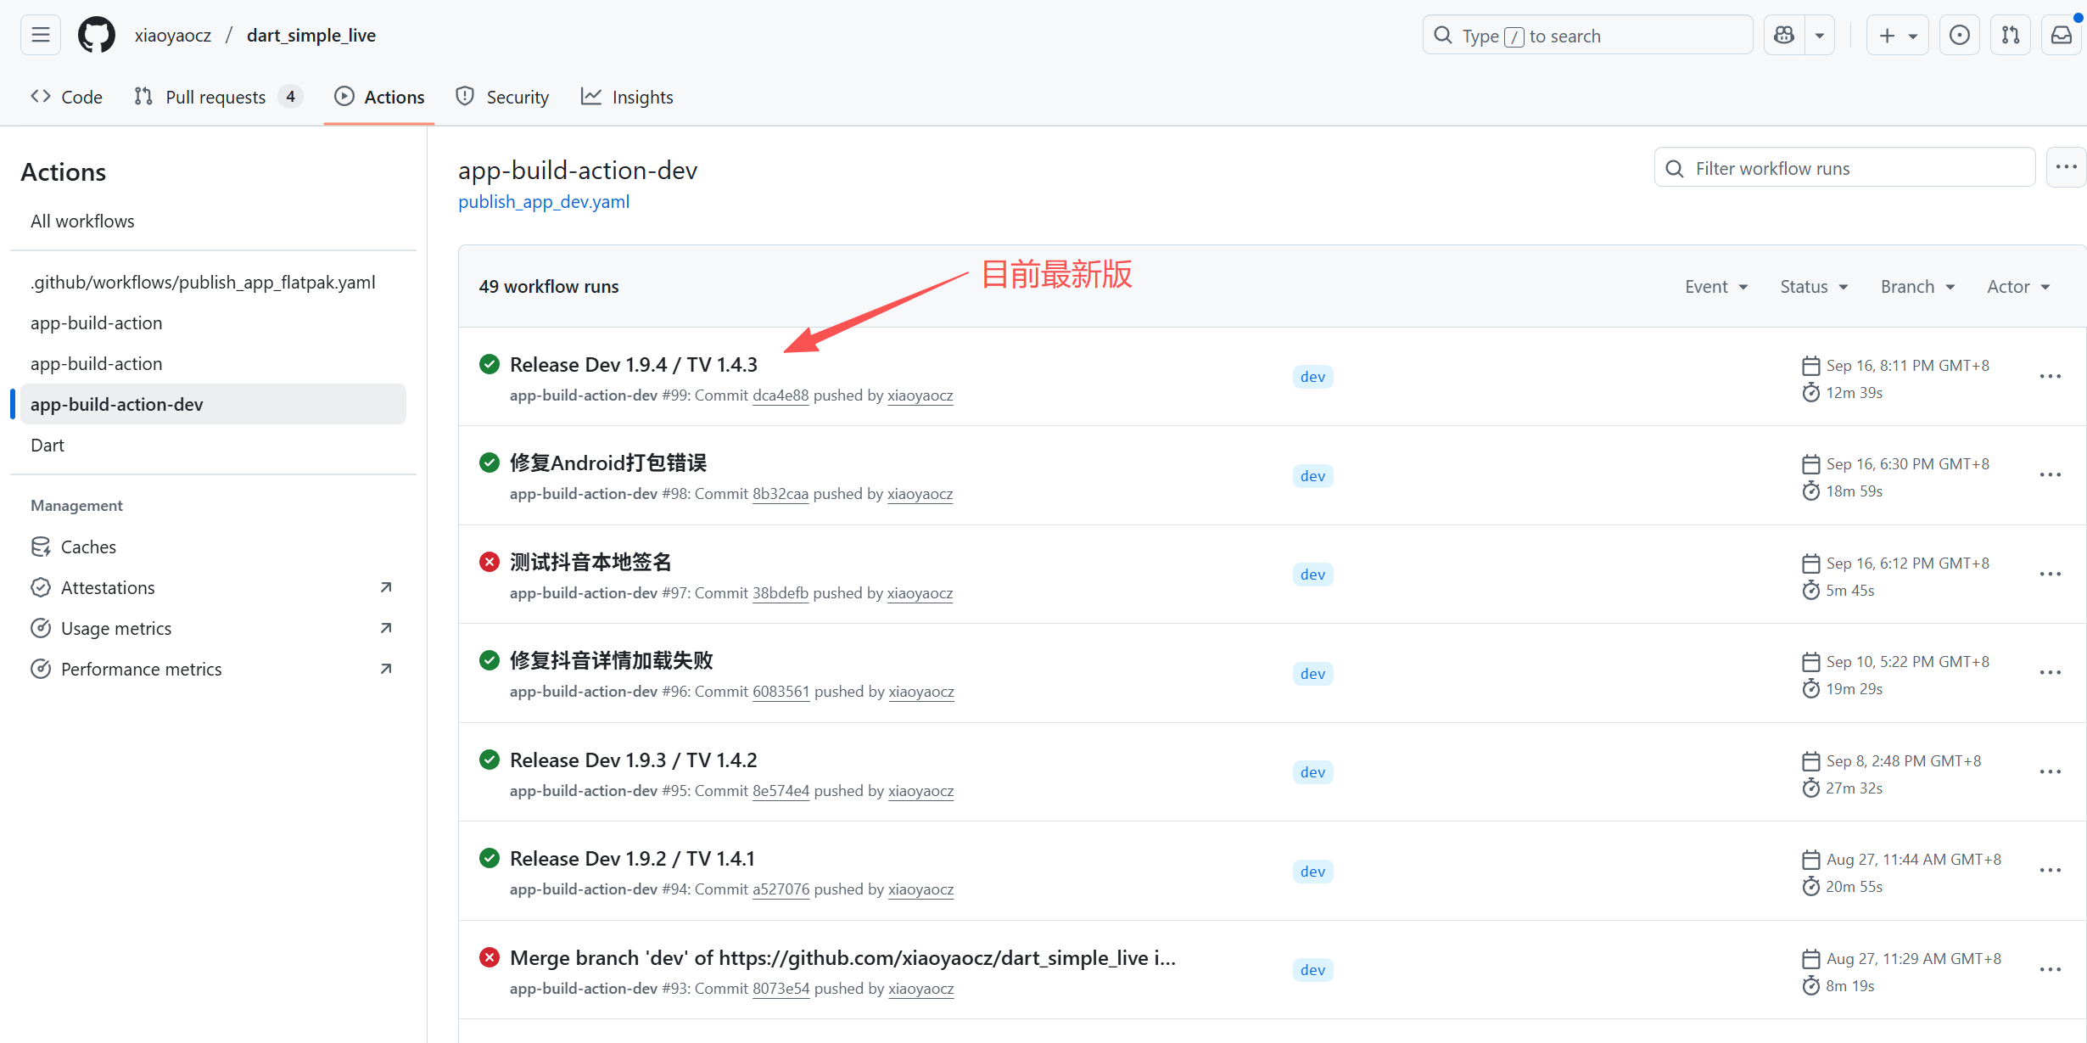Expand the Event filter dropdown
Viewport: 2087px width, 1043px height.
pyautogui.click(x=1716, y=287)
